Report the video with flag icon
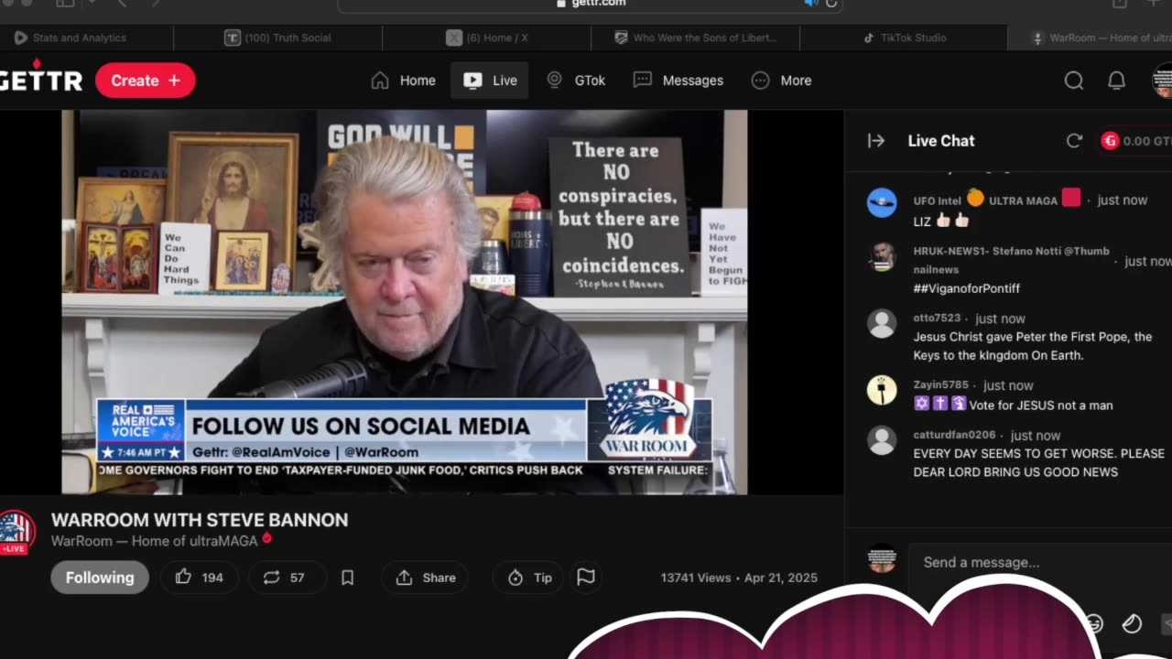Viewport: 1172px width, 659px height. (x=586, y=578)
